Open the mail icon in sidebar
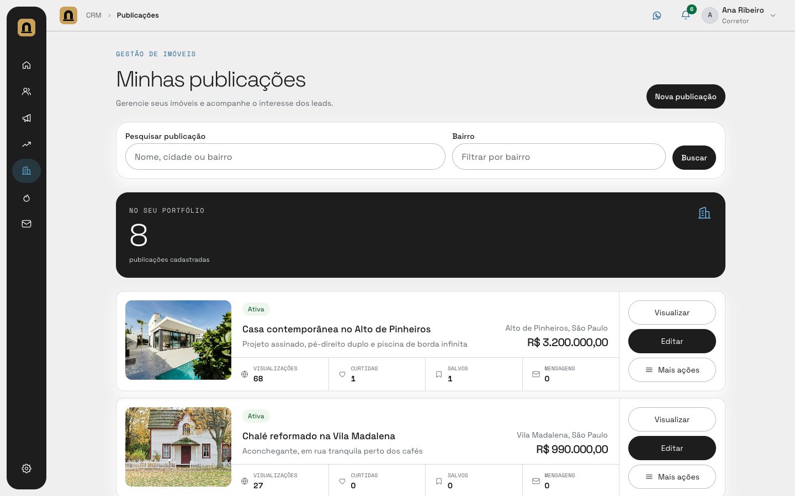 [26, 224]
